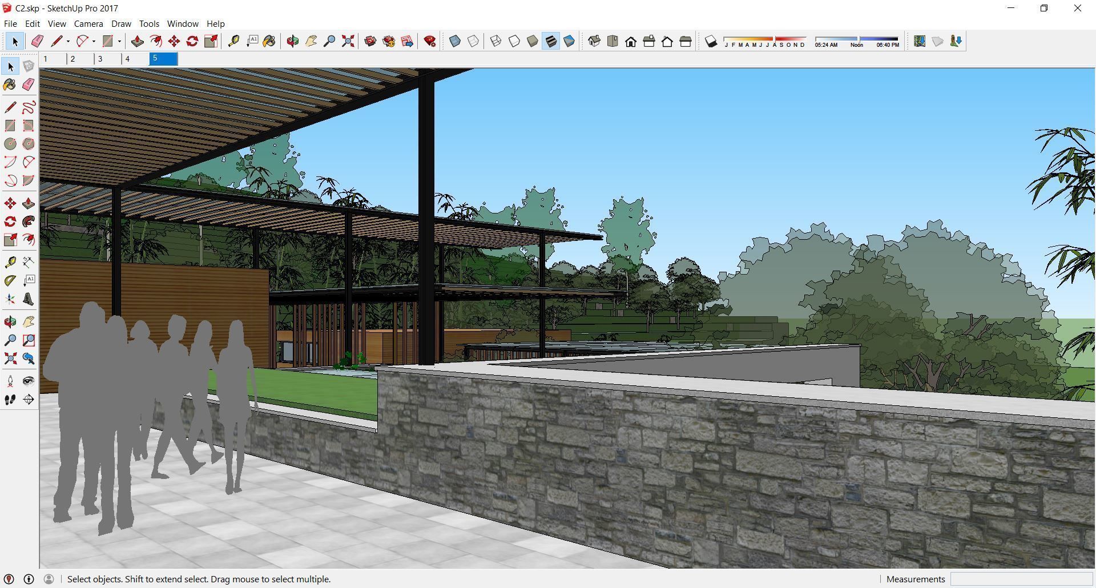Viewport: 1096px width, 588px height.
Task: Select the Polygon tool
Action: tap(29, 144)
